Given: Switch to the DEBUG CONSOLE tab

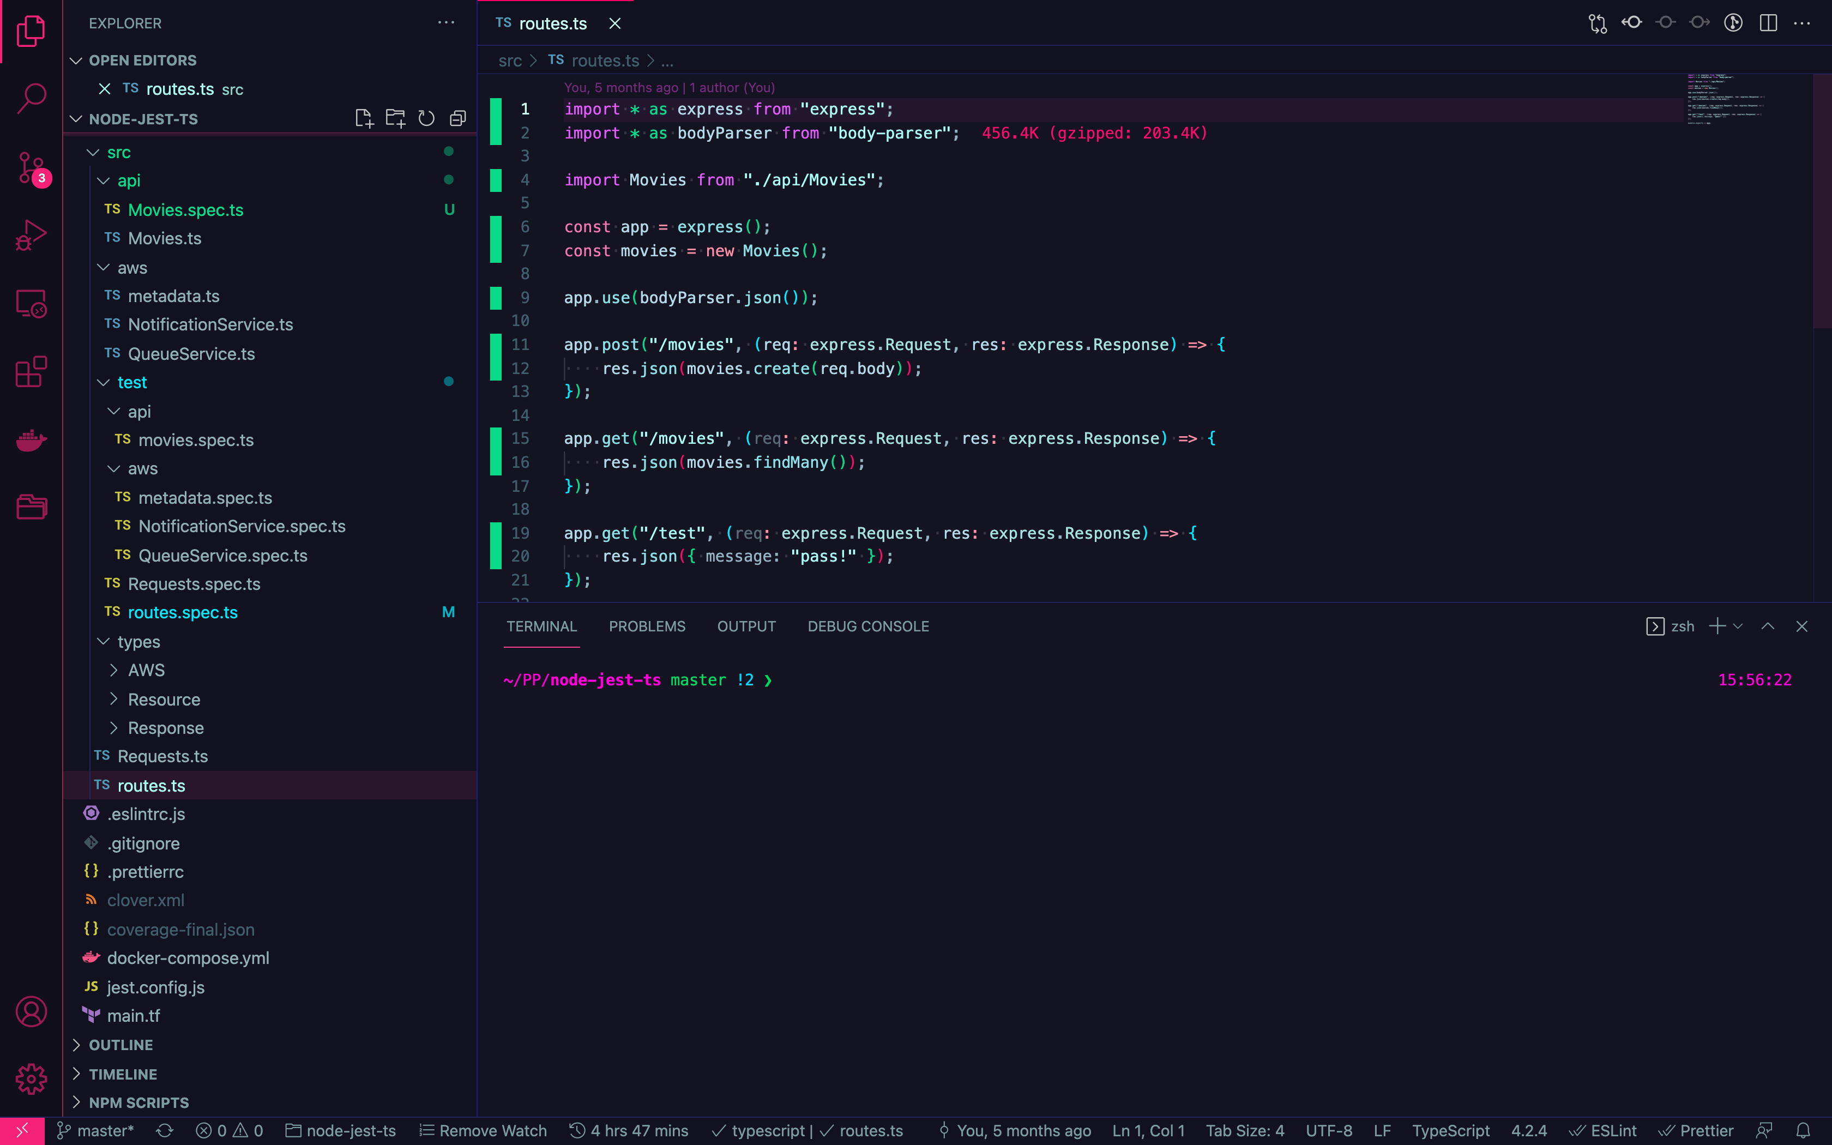Looking at the screenshot, I should 867,626.
